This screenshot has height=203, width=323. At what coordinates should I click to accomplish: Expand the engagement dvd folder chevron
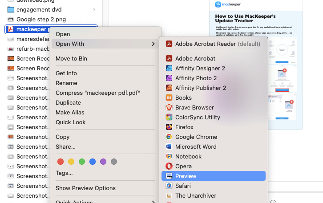[94, 10]
